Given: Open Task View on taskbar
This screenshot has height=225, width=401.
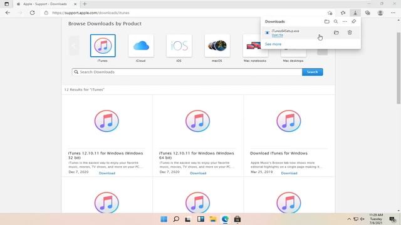Looking at the screenshot, I should point(188,219).
